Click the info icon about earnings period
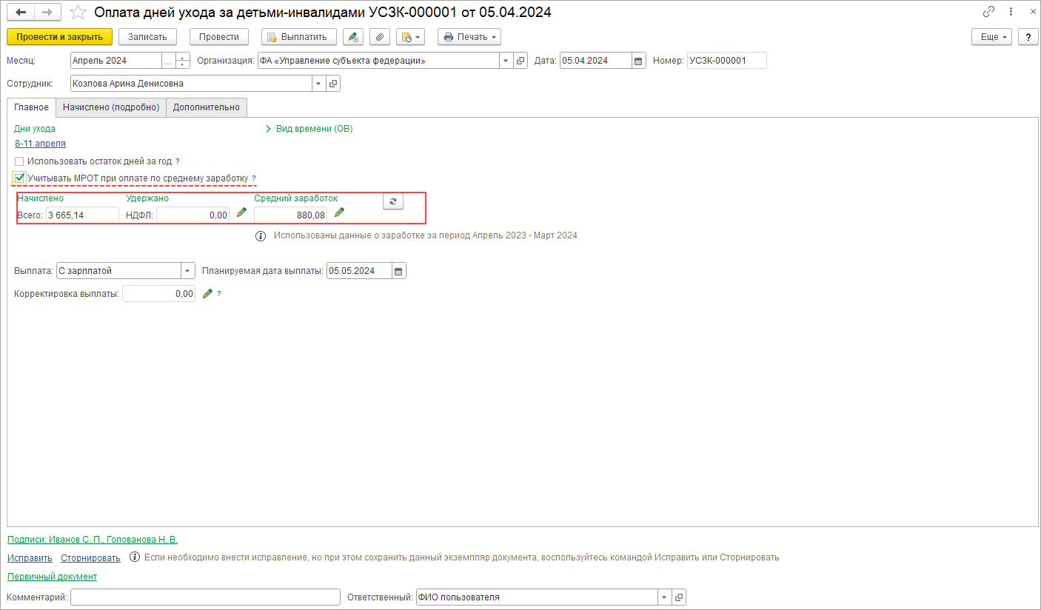The width and height of the screenshot is (1041, 610). (x=261, y=236)
